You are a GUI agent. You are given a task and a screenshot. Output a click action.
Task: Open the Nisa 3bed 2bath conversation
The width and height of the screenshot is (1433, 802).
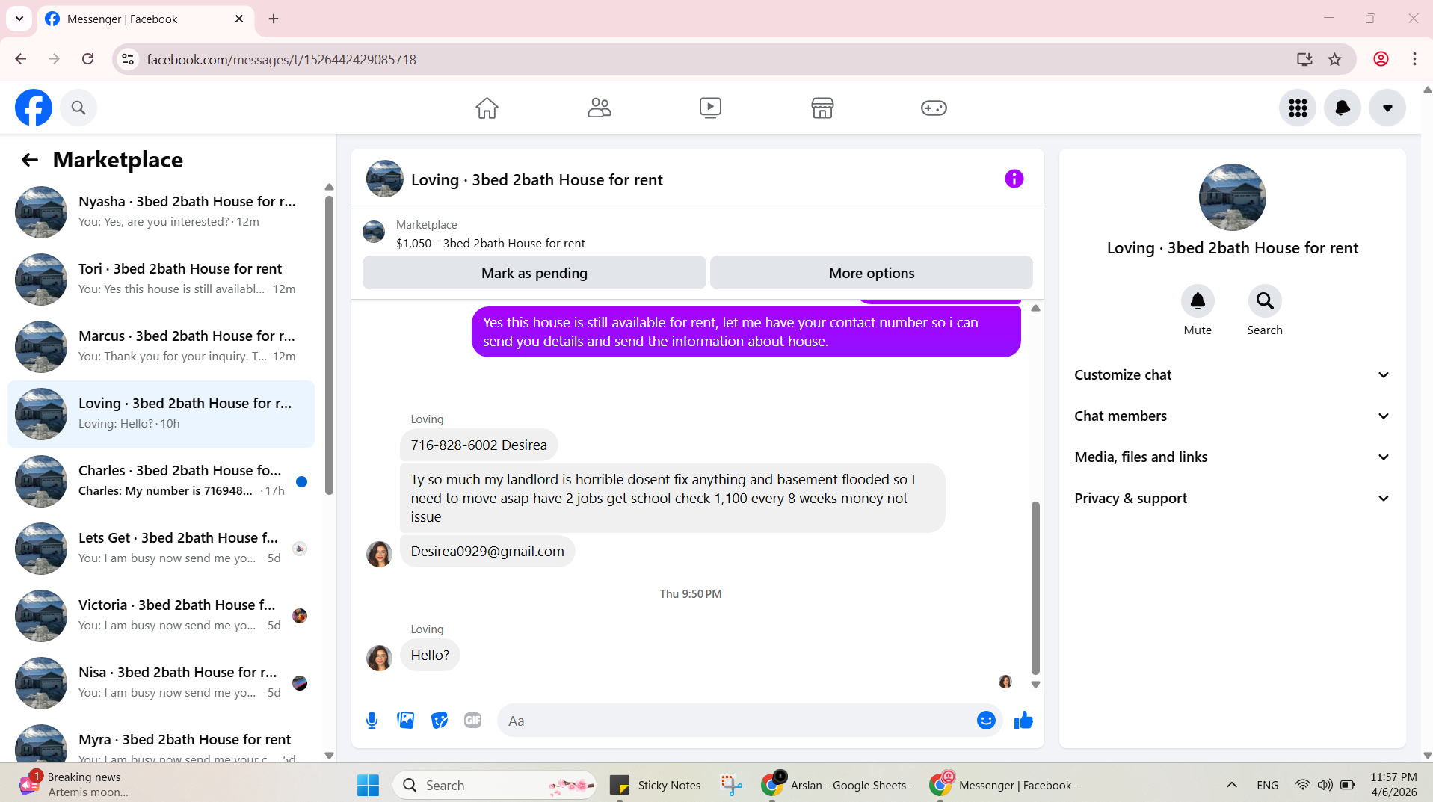click(x=161, y=683)
